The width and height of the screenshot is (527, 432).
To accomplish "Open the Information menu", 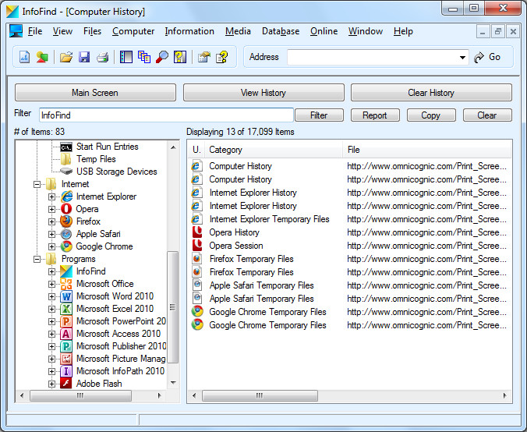I will tap(189, 31).
